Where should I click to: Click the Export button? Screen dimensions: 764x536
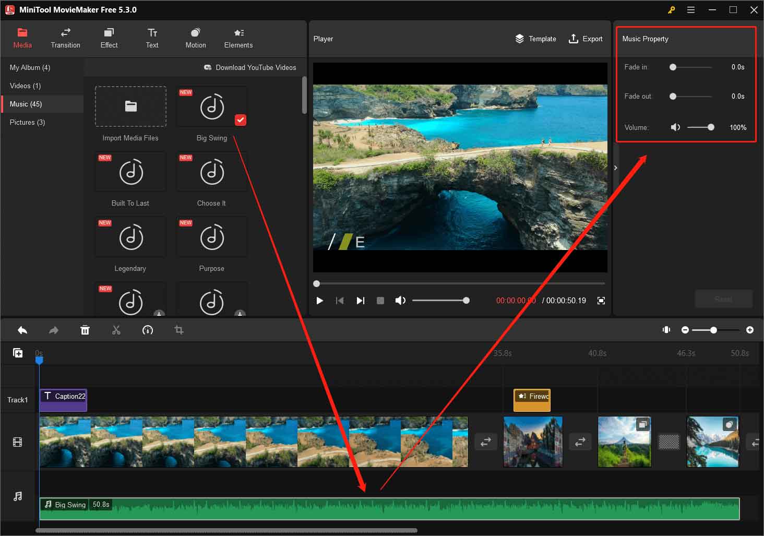point(585,39)
